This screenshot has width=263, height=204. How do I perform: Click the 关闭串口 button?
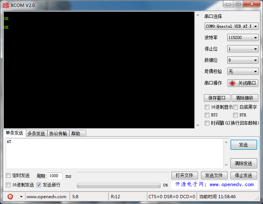click(x=243, y=83)
